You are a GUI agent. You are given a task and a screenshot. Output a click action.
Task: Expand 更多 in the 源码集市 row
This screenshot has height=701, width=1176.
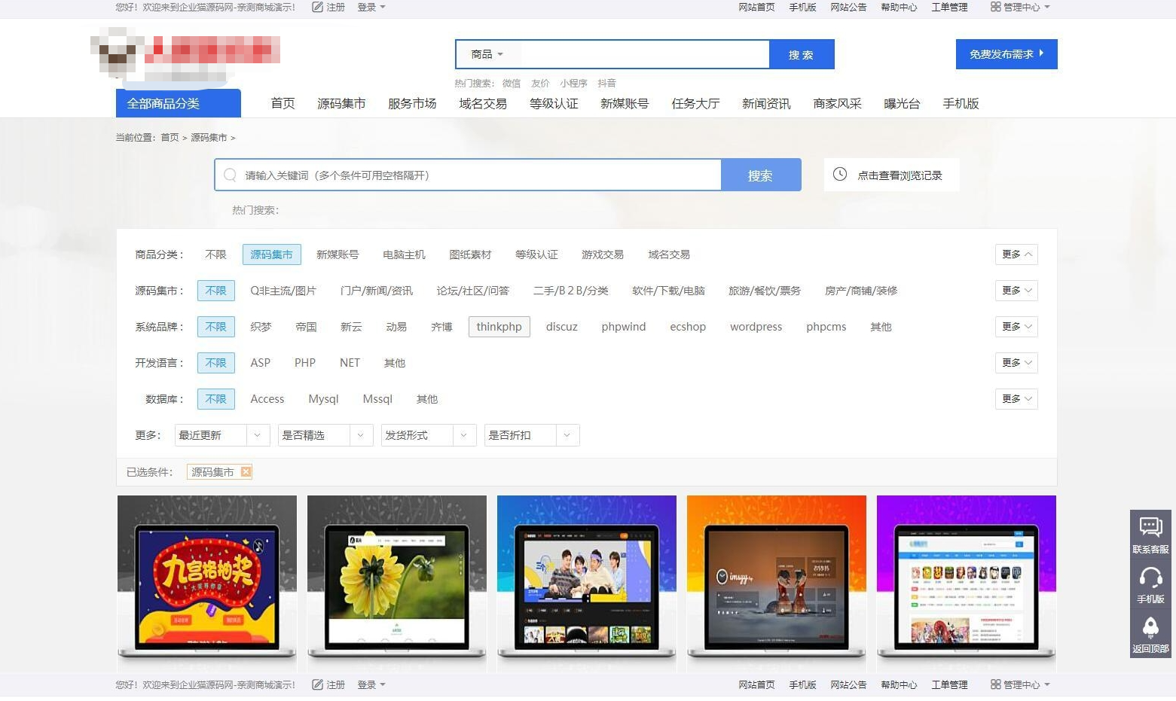pyautogui.click(x=1016, y=291)
